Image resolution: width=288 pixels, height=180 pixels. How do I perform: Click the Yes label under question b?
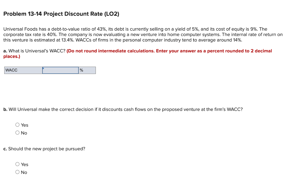coord(25,125)
